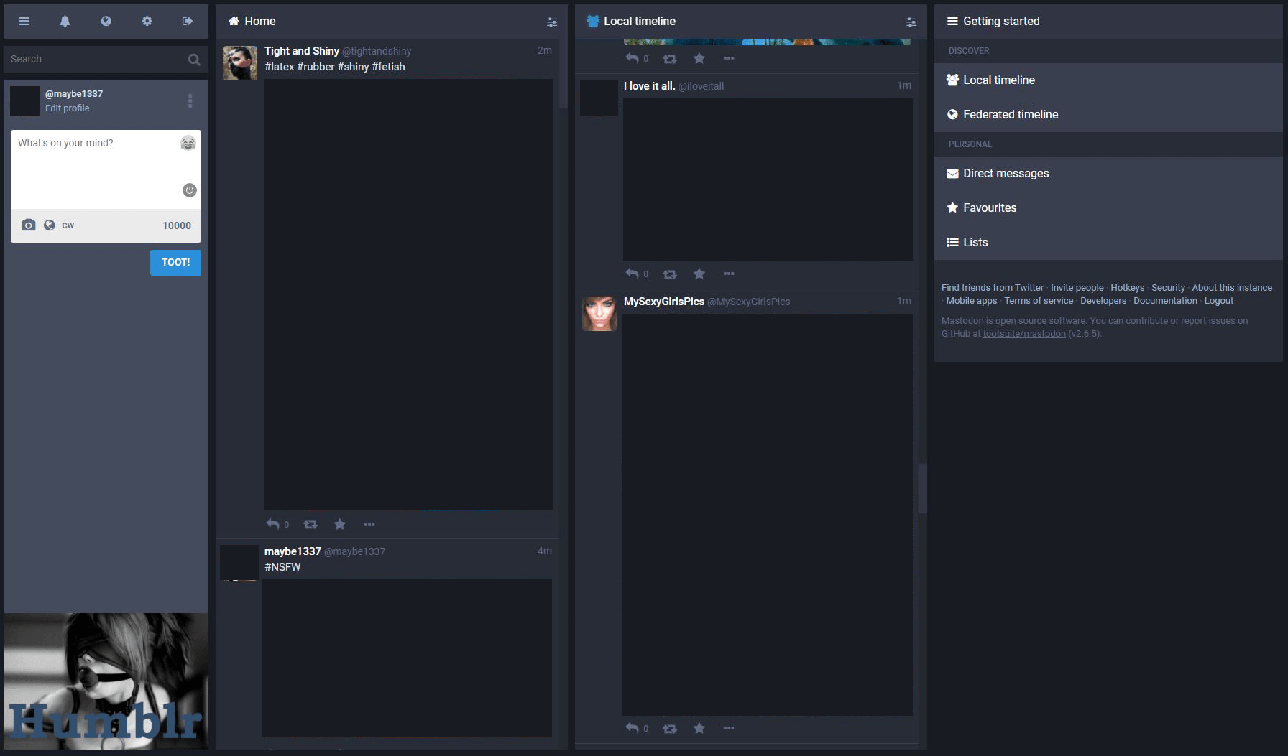Open Home column settings
The height and width of the screenshot is (756, 1288).
(552, 22)
